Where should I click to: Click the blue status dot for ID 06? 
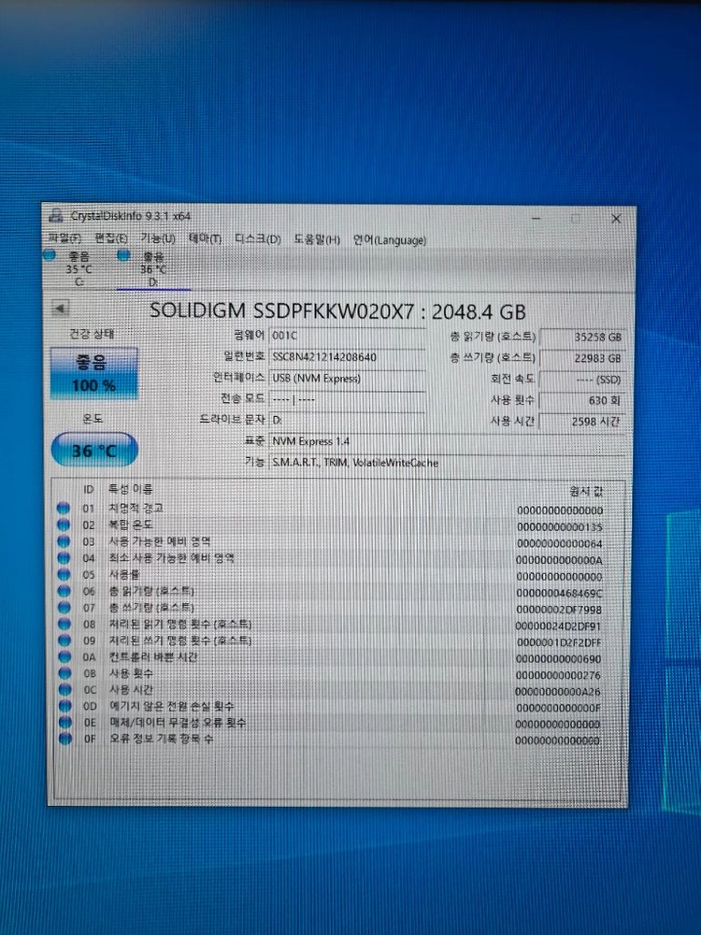point(64,591)
